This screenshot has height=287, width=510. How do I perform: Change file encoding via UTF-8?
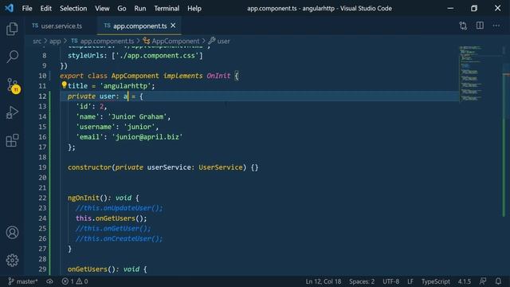(390, 281)
